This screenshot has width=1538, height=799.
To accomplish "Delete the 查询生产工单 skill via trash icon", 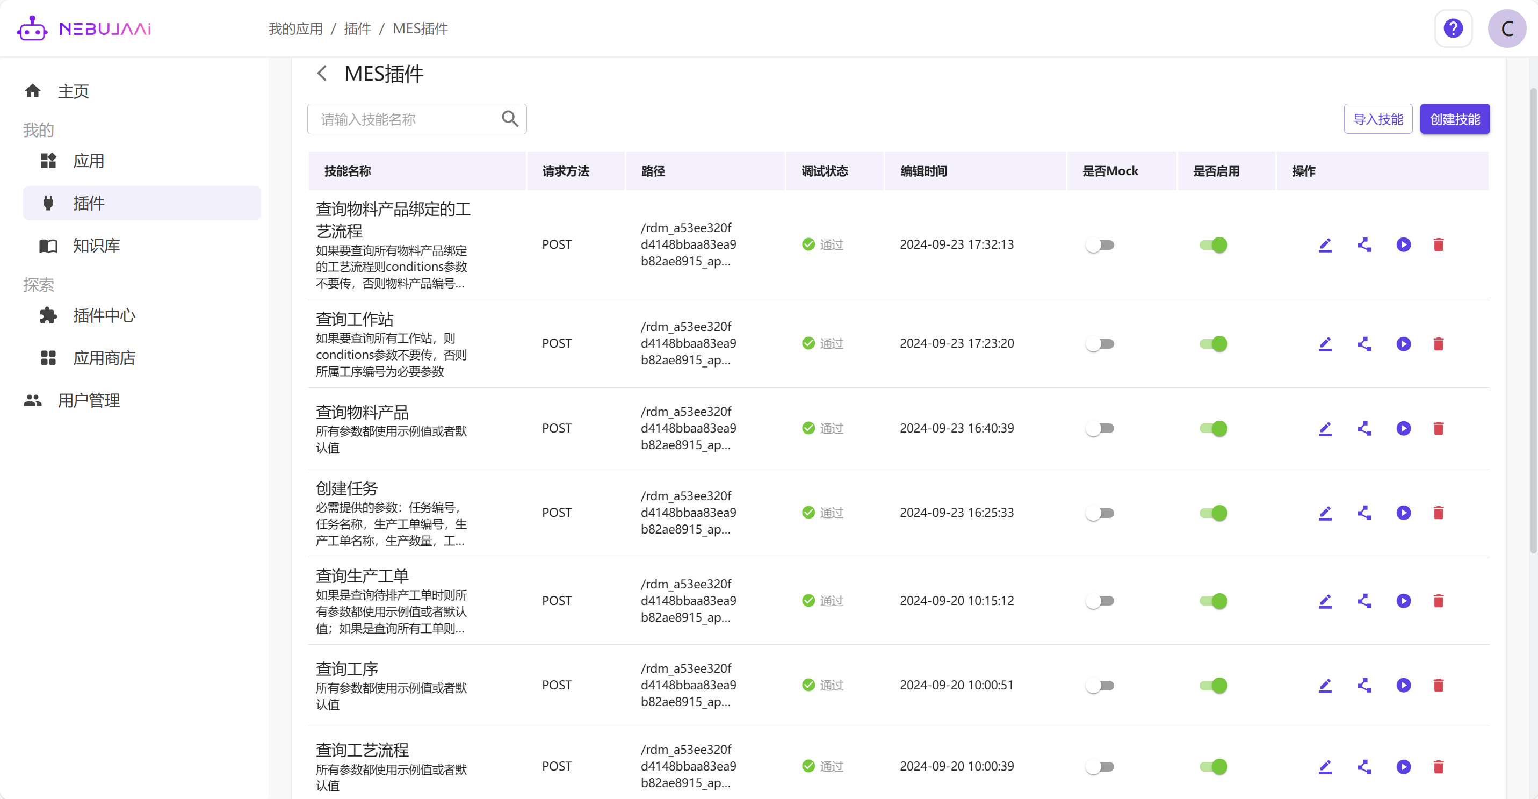I will tap(1438, 601).
